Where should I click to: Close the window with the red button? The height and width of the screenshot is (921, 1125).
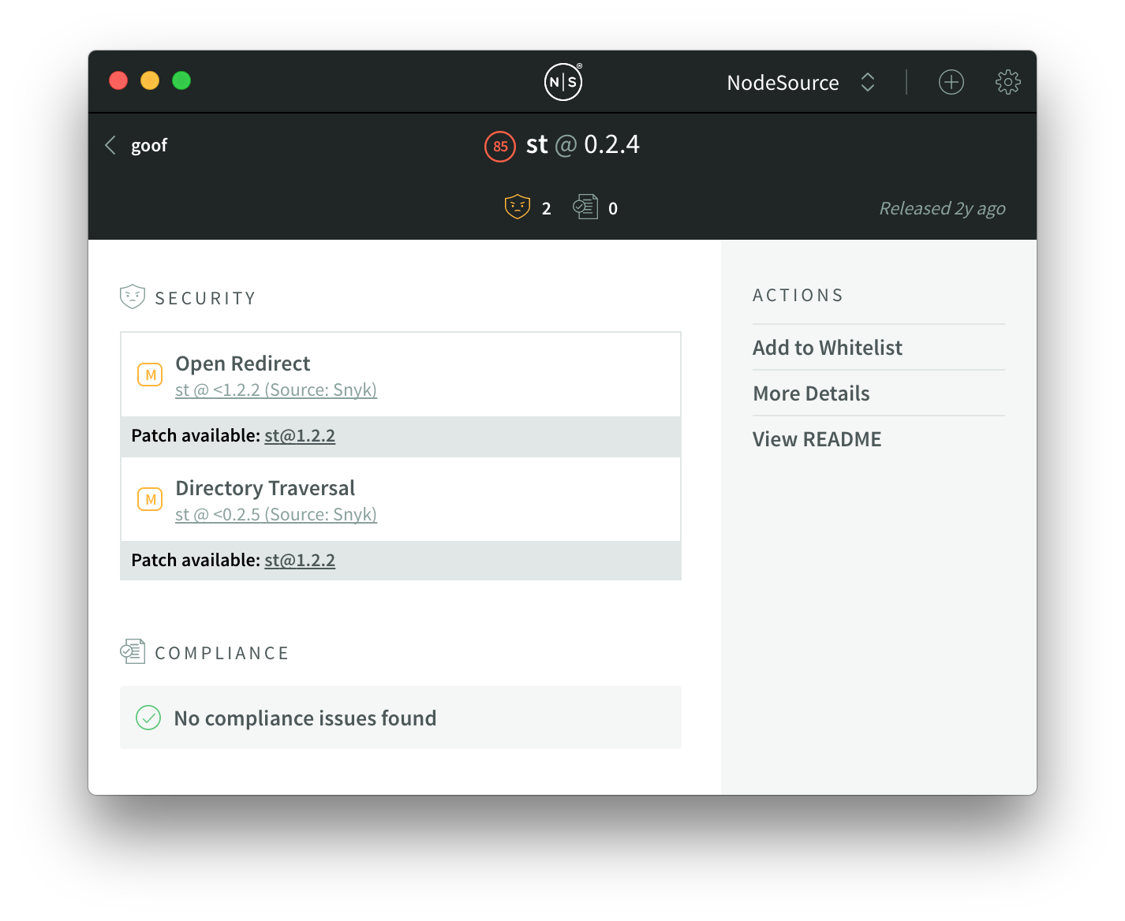118,80
